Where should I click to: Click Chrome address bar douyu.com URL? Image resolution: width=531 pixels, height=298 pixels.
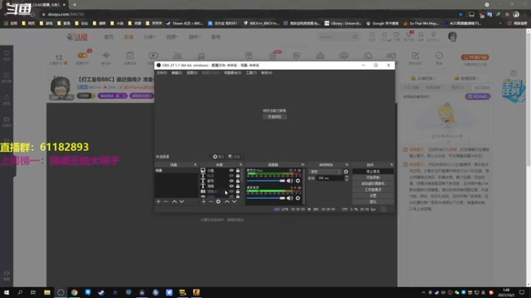[x=66, y=14]
